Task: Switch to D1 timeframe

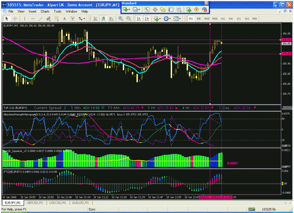Action: (x=238, y=18)
